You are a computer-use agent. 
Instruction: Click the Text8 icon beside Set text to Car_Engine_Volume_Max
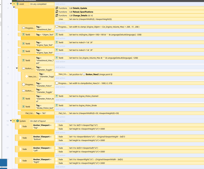[57, 58]
